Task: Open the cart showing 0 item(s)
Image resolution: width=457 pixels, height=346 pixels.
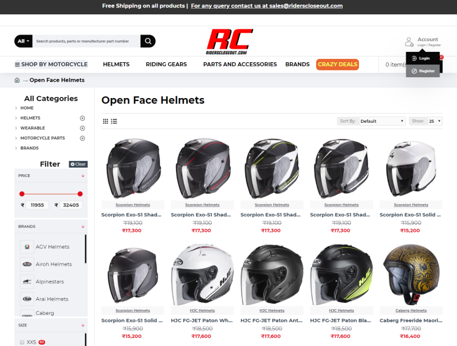Action: click(x=395, y=65)
